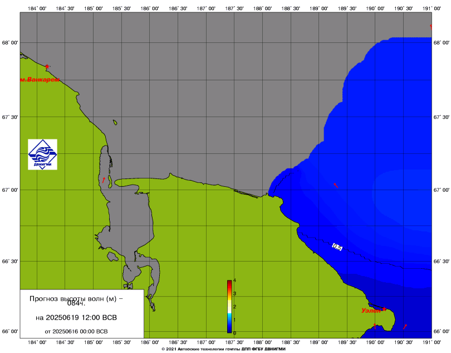Select the red star marker at м.Ванкарем
The height and width of the screenshot is (353, 451).
[x=47, y=66]
